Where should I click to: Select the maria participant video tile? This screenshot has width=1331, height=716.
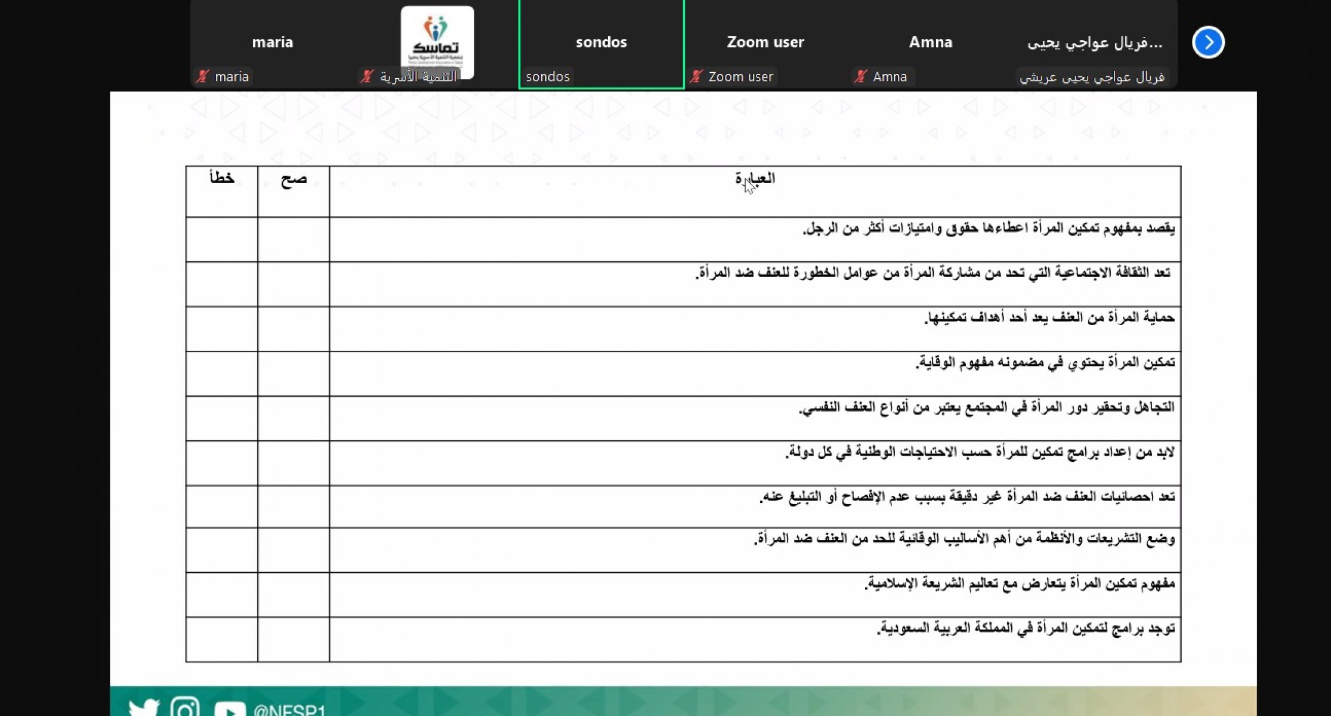point(273,44)
